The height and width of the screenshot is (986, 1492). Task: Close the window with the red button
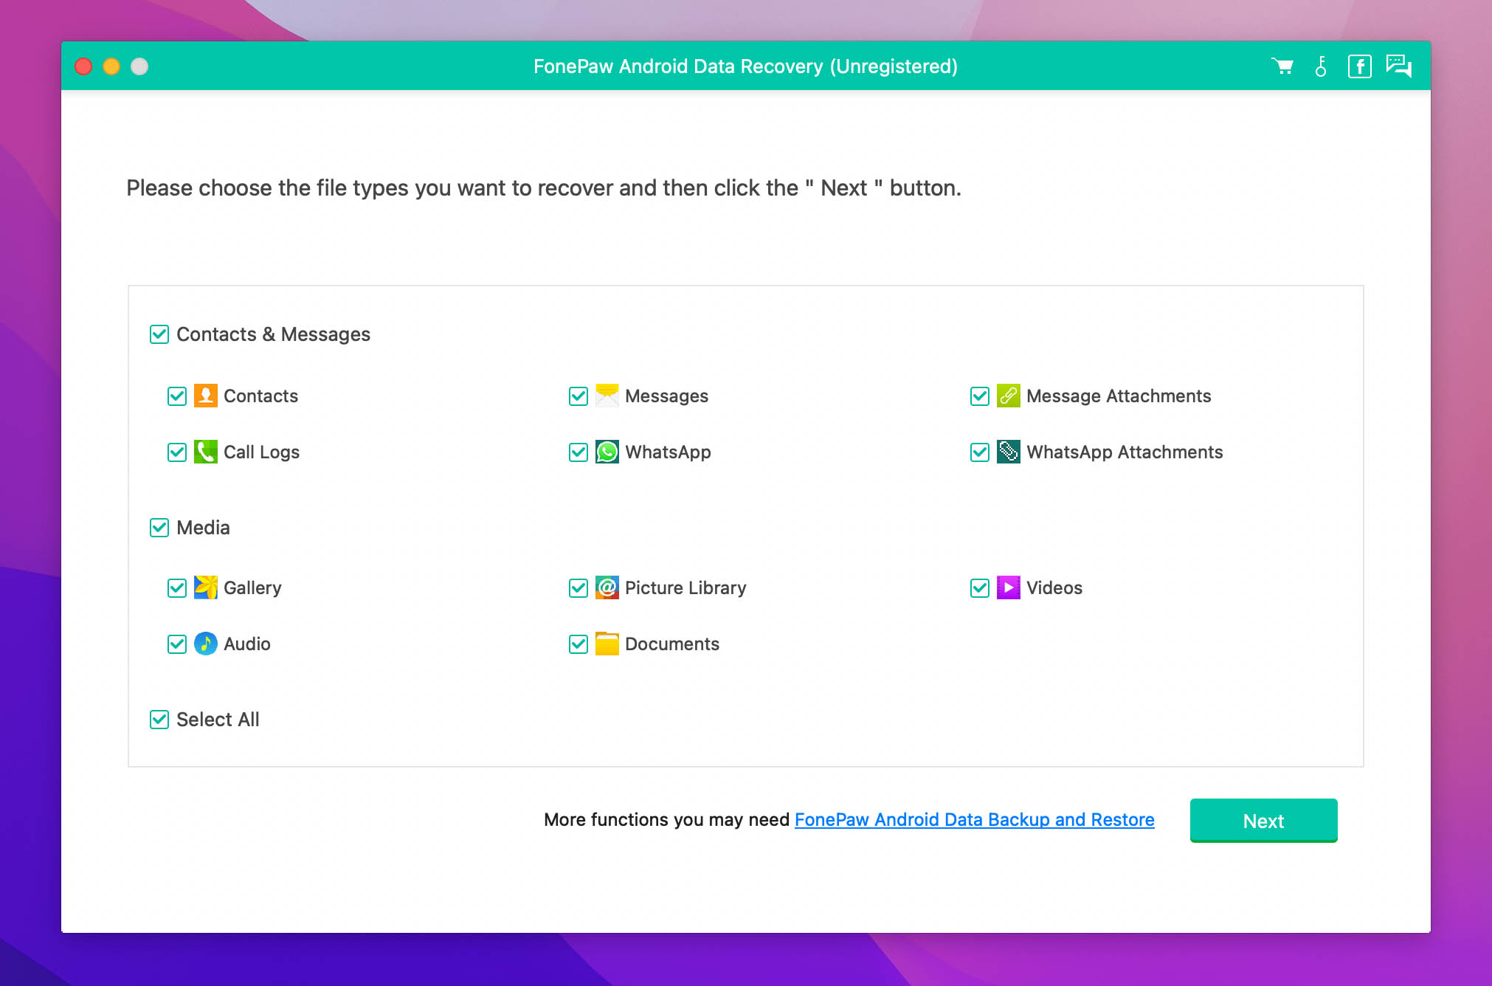click(83, 66)
